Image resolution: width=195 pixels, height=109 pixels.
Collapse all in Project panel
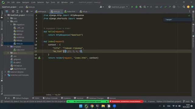coord(22,12)
